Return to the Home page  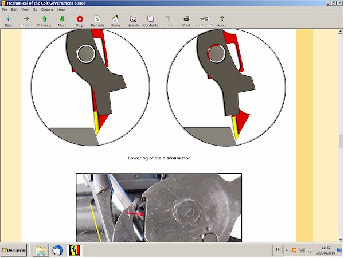115,21
